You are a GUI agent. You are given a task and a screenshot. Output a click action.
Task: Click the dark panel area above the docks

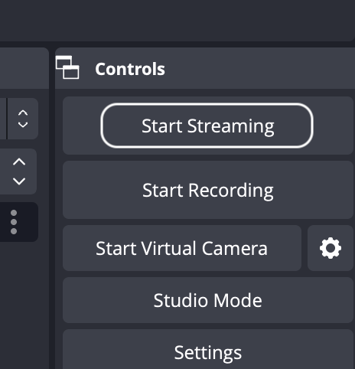coord(177,19)
